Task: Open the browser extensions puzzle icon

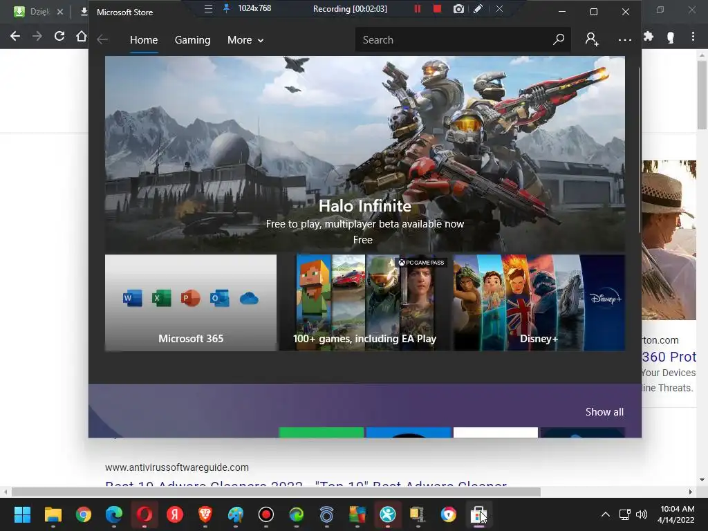Action: tap(649, 36)
